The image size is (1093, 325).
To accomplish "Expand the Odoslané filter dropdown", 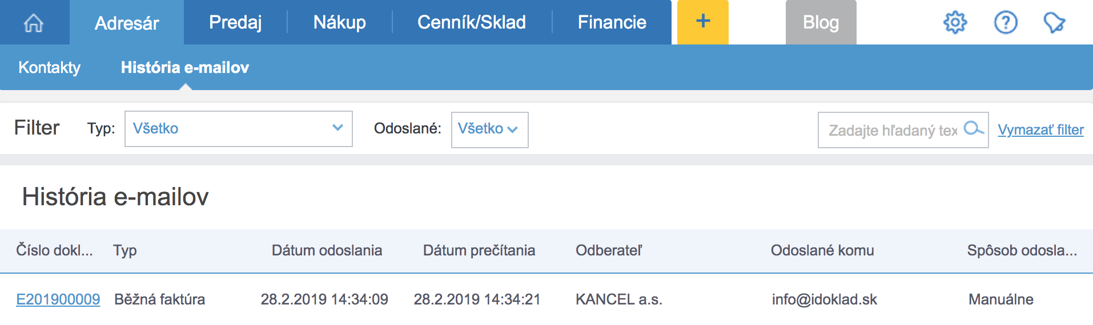I will click(x=489, y=129).
